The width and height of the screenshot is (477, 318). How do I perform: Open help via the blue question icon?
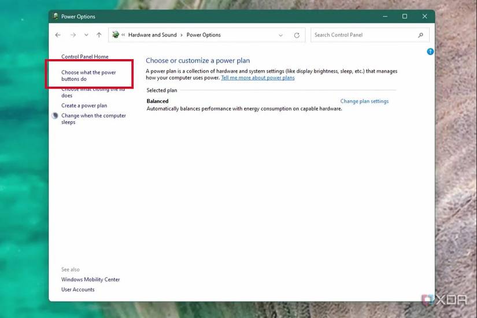[x=430, y=52]
